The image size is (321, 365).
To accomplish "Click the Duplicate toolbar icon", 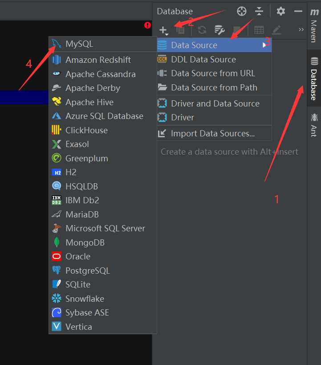I will click(x=180, y=30).
